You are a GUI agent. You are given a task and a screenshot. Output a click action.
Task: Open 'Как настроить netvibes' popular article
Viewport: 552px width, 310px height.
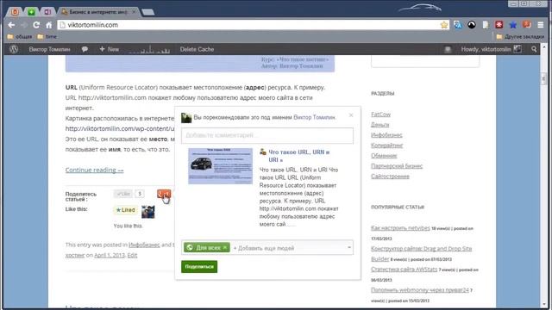pyautogui.click(x=400, y=228)
